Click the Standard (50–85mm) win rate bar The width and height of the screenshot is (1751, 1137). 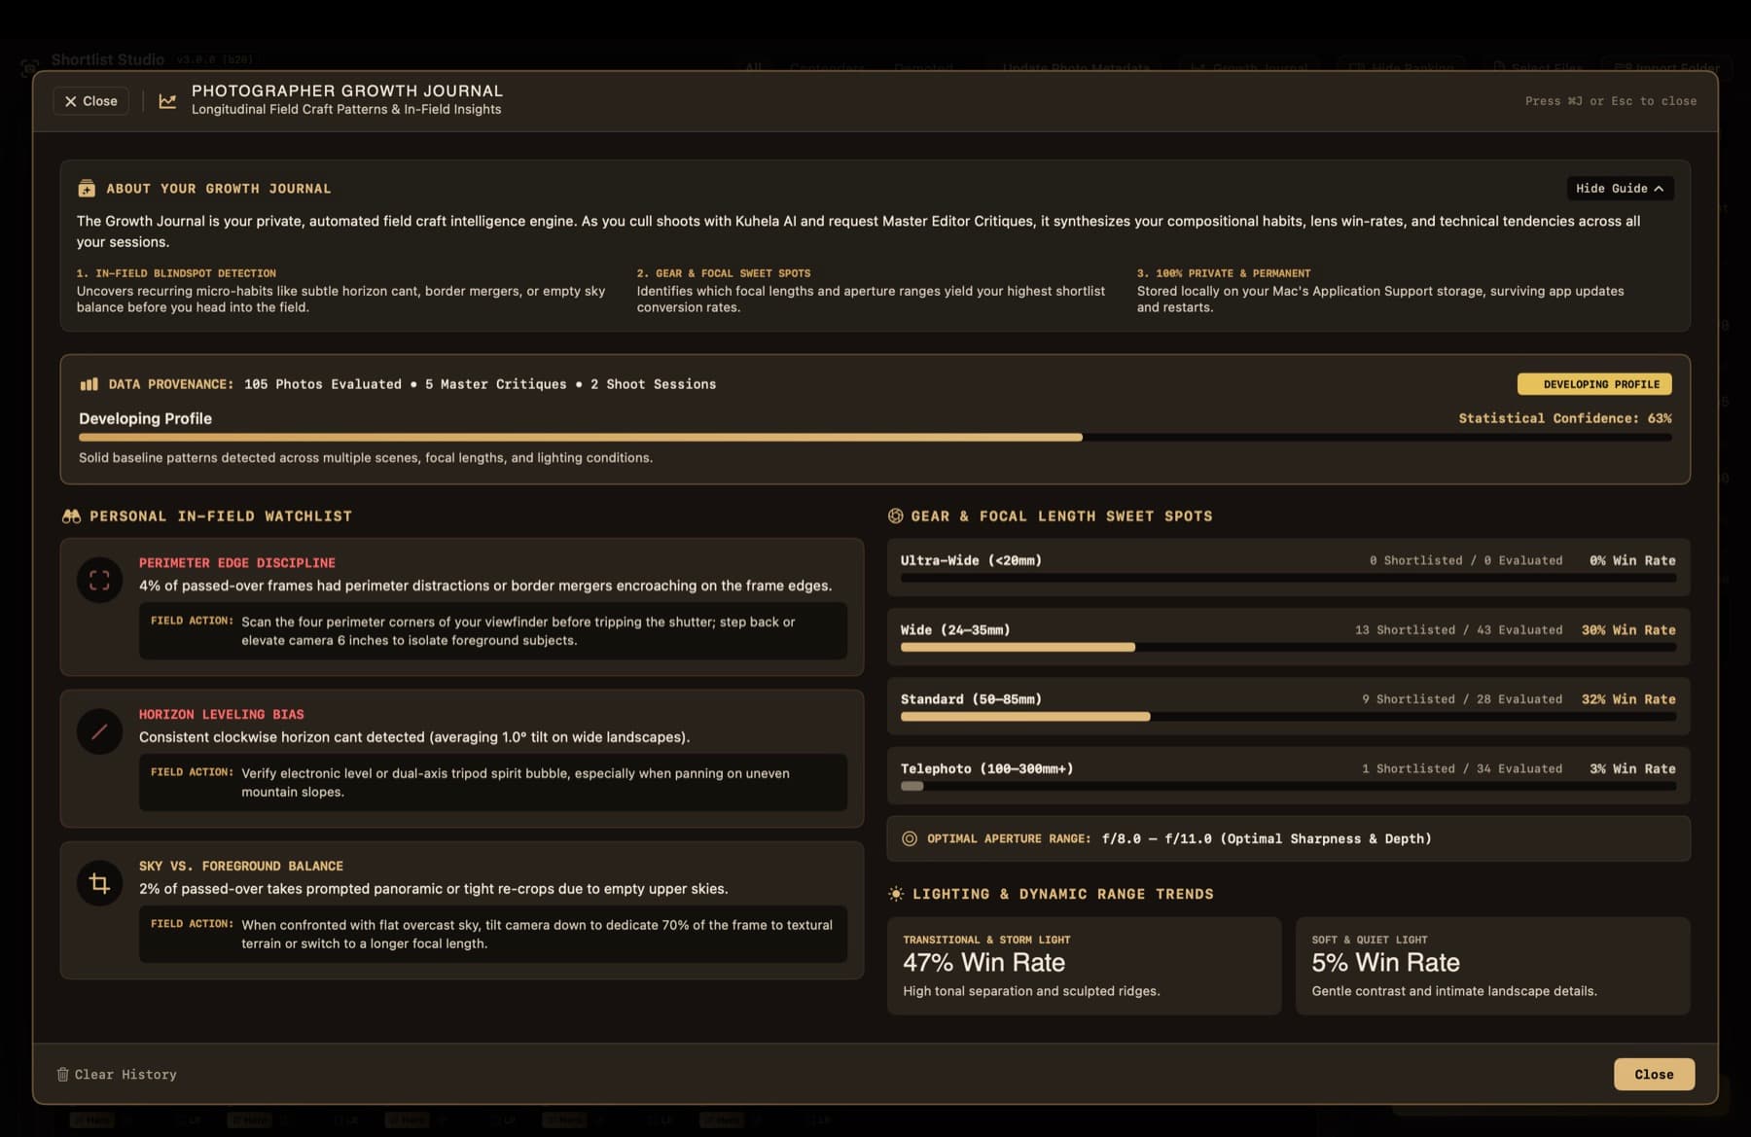1288,717
